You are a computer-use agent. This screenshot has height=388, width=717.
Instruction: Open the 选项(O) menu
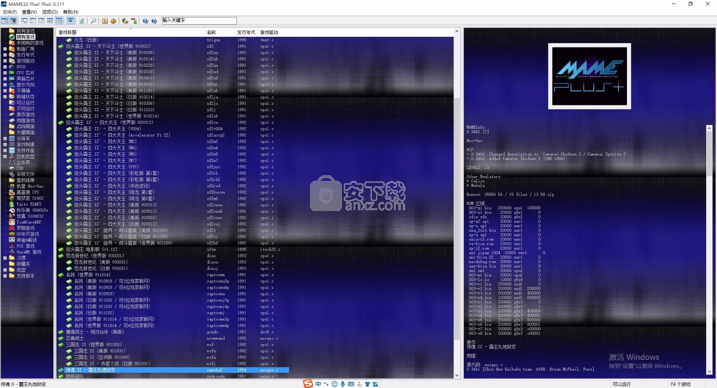tap(50, 12)
